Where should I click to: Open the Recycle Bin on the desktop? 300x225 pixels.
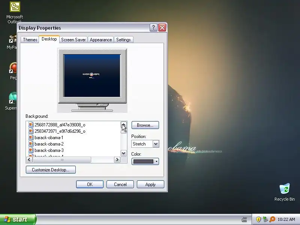285,192
